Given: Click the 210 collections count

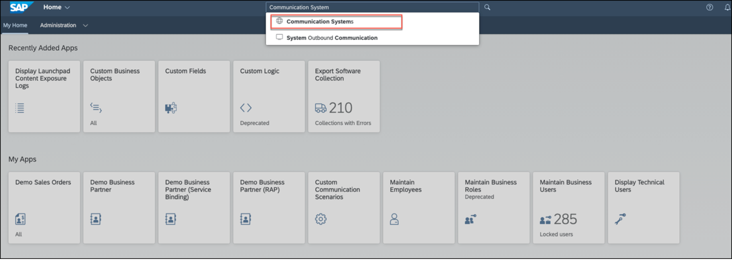Looking at the screenshot, I should click(x=340, y=108).
